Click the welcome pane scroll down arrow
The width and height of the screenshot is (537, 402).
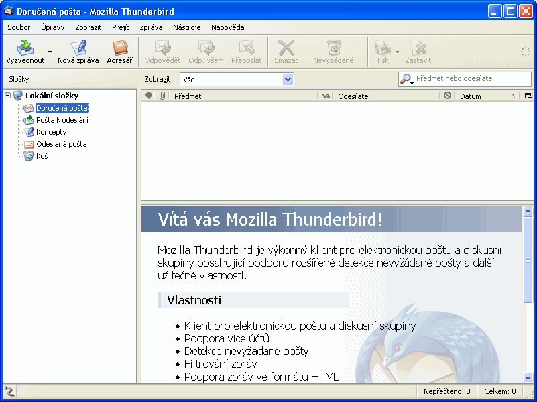coord(528,377)
